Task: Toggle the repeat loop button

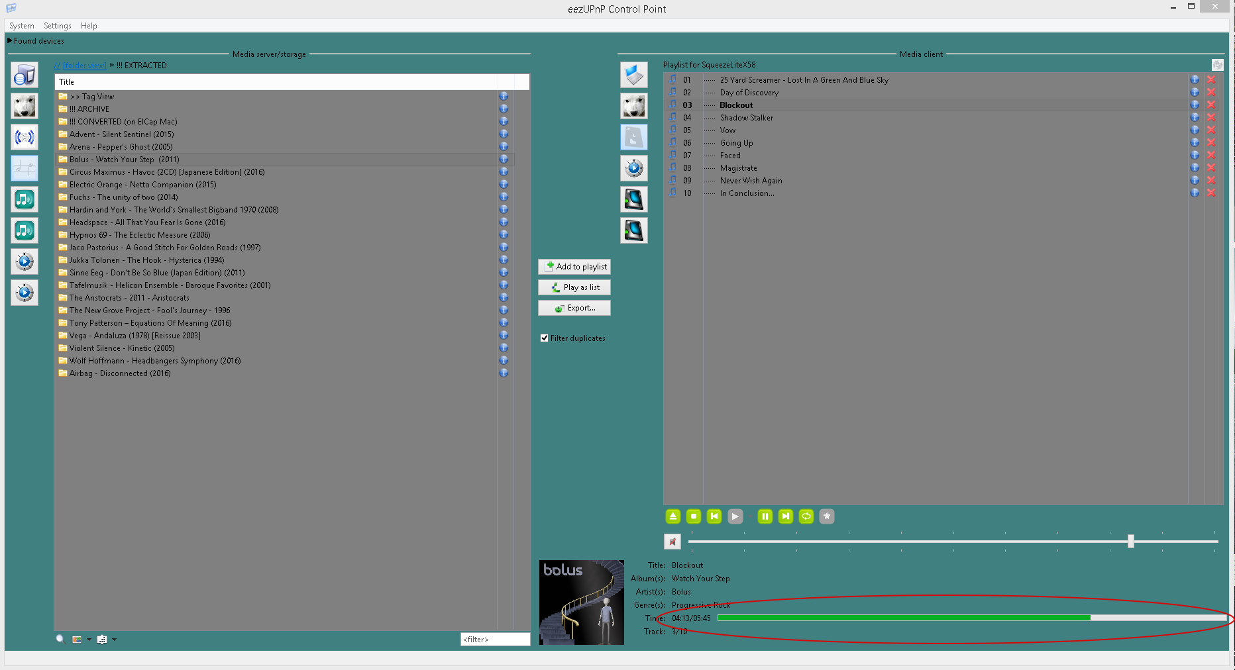Action: [x=806, y=516]
